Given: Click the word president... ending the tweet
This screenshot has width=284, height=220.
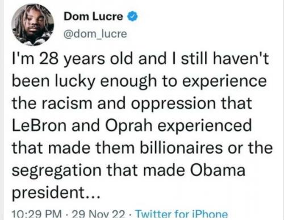Looking at the screenshot, I should (x=56, y=193).
